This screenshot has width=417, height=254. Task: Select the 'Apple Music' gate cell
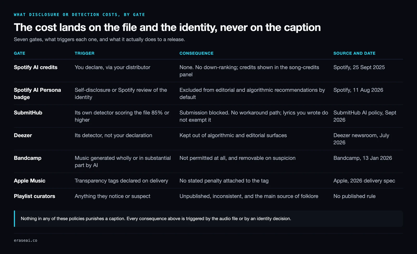[29, 181]
